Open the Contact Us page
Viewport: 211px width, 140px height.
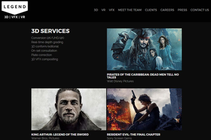tap(199, 10)
